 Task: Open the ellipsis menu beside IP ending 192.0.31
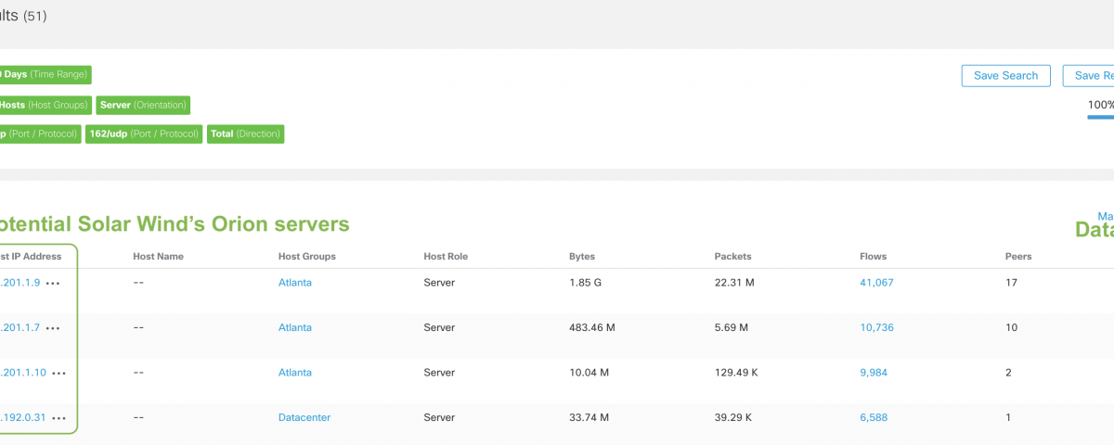[59, 418]
